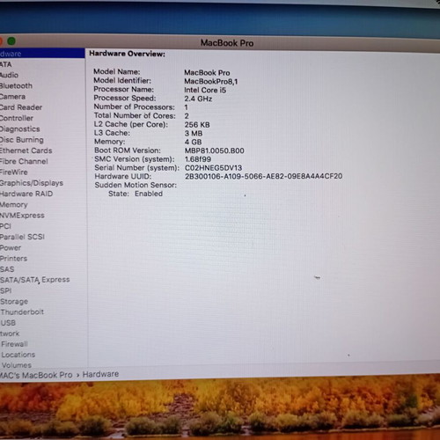Open Hardware RAID section

click(x=26, y=194)
